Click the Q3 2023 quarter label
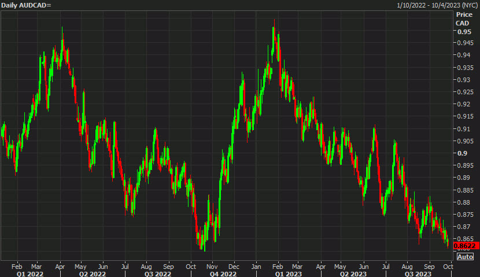 click(418, 274)
